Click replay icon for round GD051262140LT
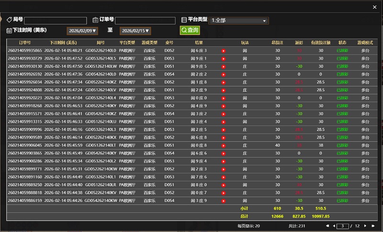 point(223,145)
